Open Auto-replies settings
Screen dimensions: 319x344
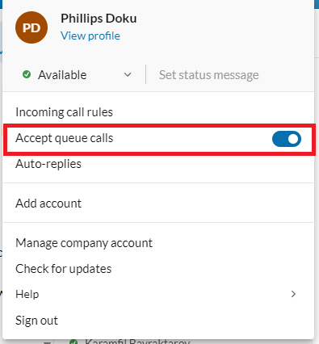point(48,164)
